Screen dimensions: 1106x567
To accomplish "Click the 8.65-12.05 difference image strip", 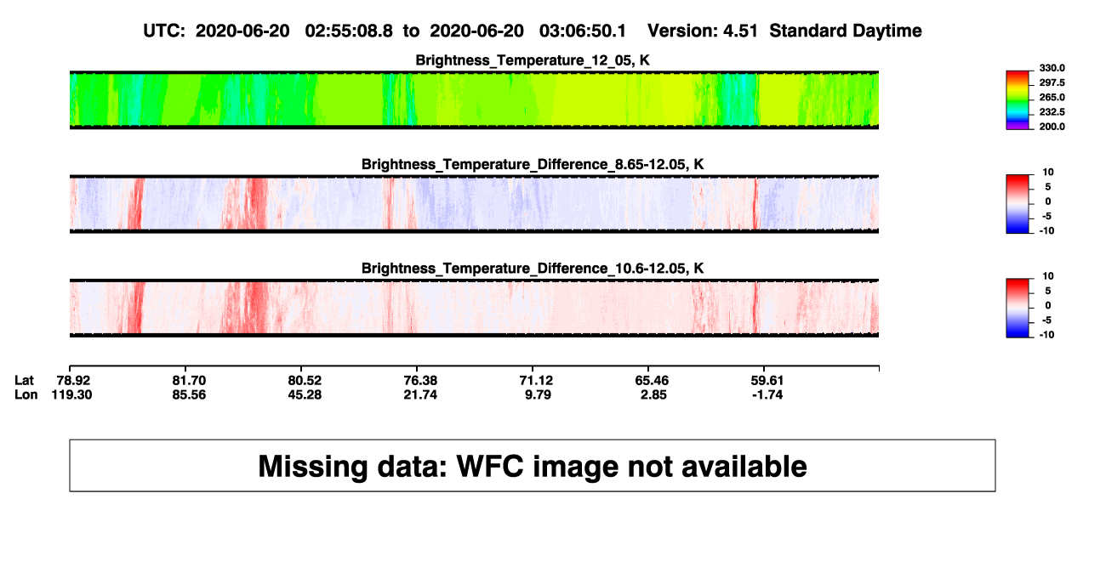I will tap(474, 204).
